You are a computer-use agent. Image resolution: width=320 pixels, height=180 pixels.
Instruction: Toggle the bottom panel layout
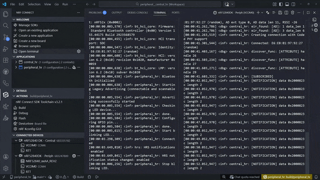pos(287,4)
